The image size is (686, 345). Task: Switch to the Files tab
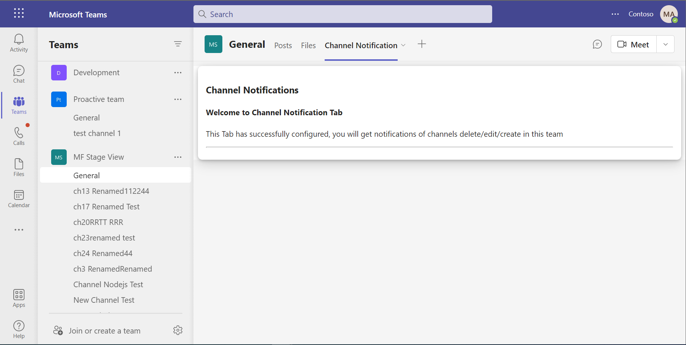(308, 45)
